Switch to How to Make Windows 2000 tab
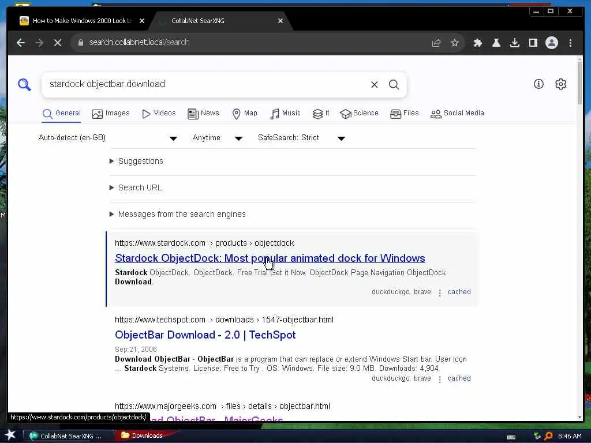The width and height of the screenshot is (591, 443). pyautogui.click(x=82, y=21)
